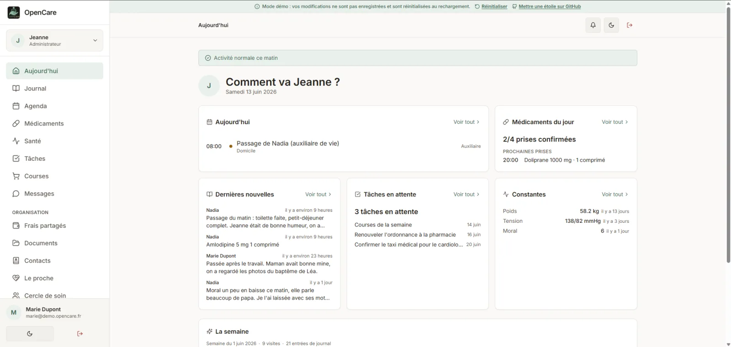Open the Tâches check icon
Viewport: 731px width, 347px height.
pyautogui.click(x=16, y=158)
